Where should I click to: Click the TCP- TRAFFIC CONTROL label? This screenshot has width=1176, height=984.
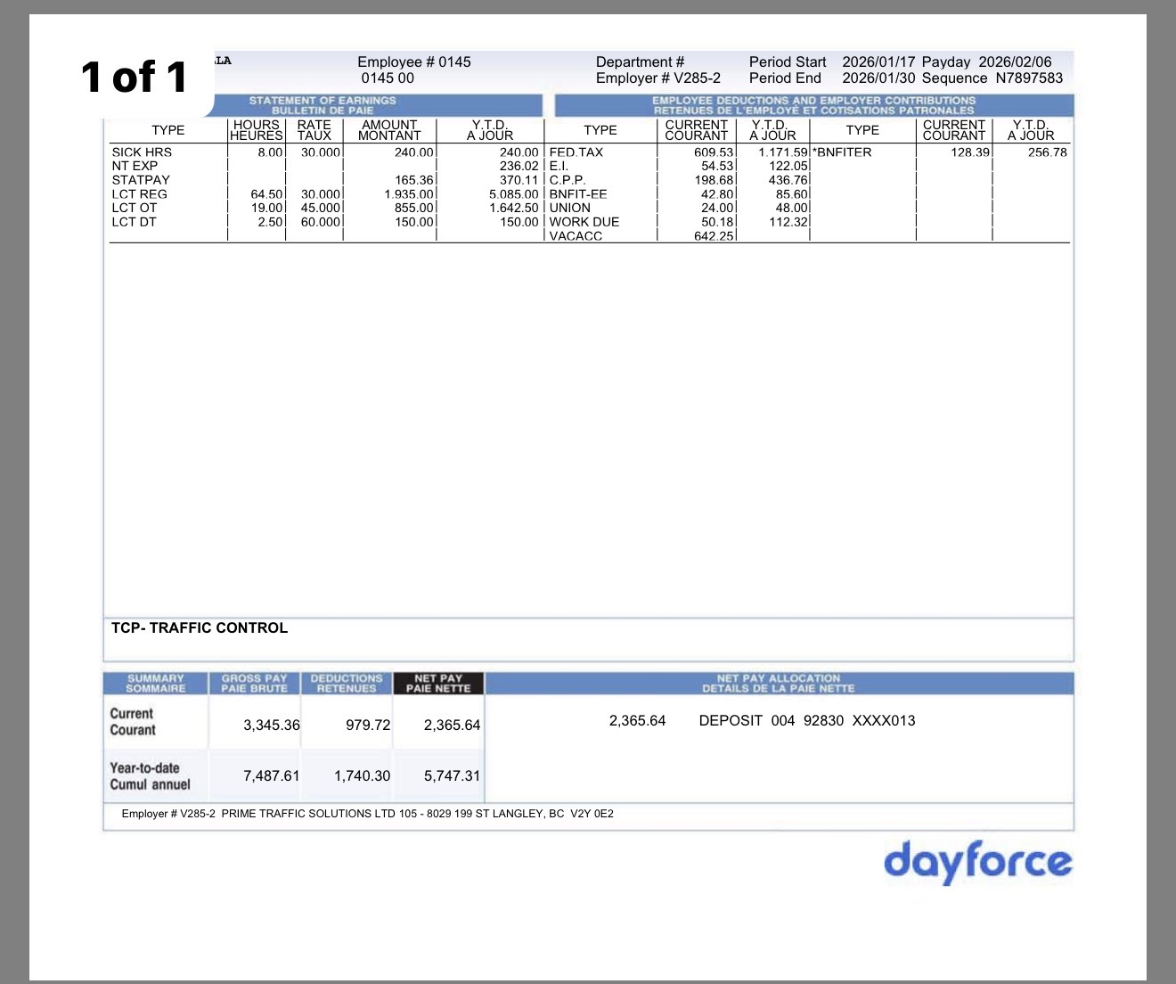tap(200, 628)
